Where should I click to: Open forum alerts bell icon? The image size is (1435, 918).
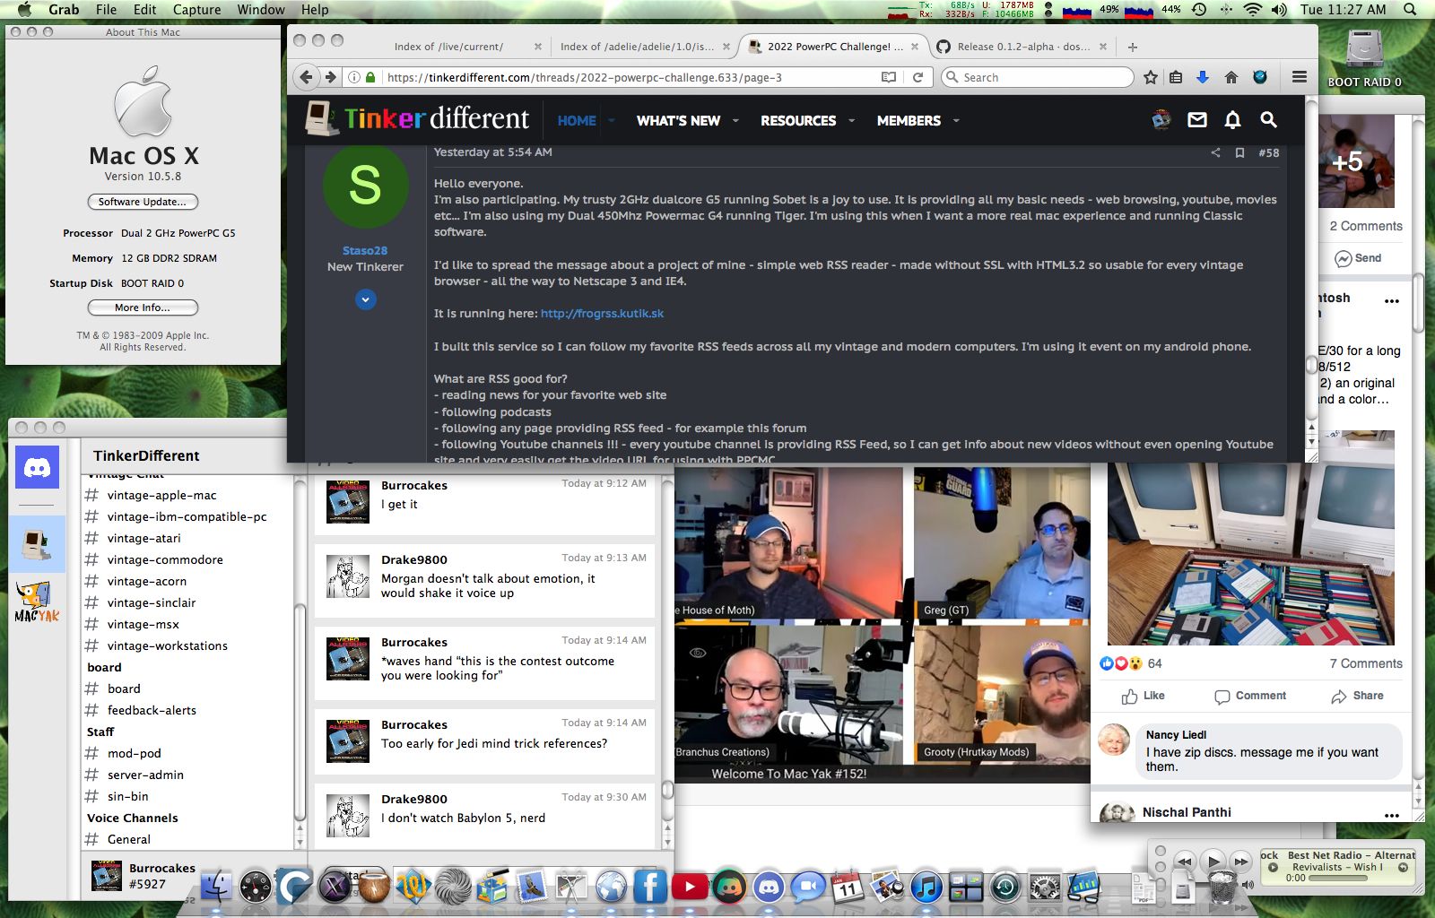pos(1233,119)
